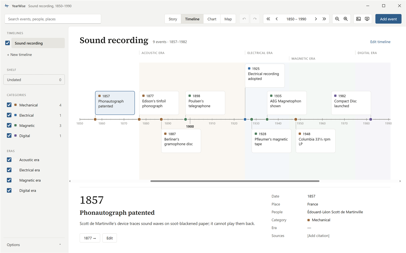Switch to the Story view
The height and width of the screenshot is (253, 406).
click(x=173, y=19)
